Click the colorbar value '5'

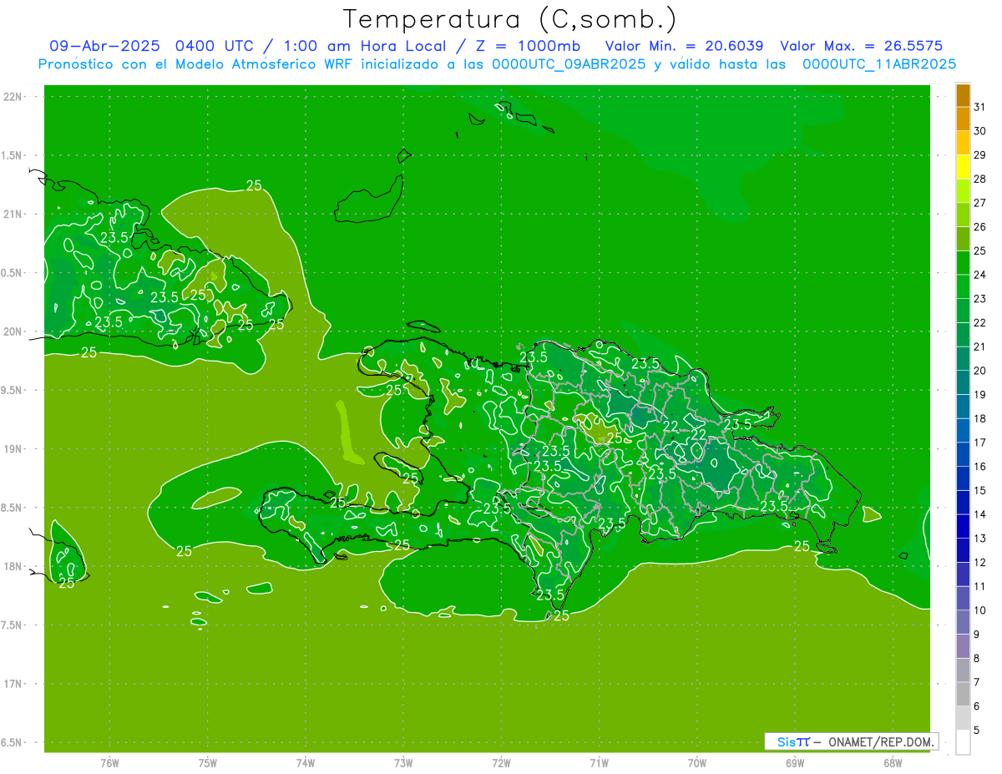click(977, 731)
